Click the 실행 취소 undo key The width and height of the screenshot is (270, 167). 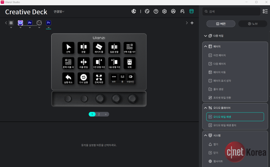click(68, 78)
